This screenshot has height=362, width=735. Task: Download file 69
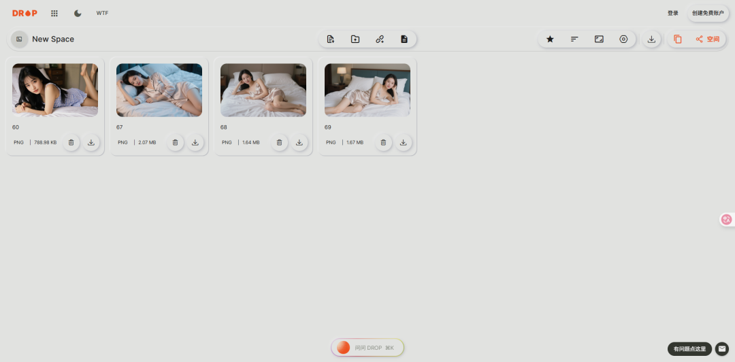pyautogui.click(x=404, y=142)
